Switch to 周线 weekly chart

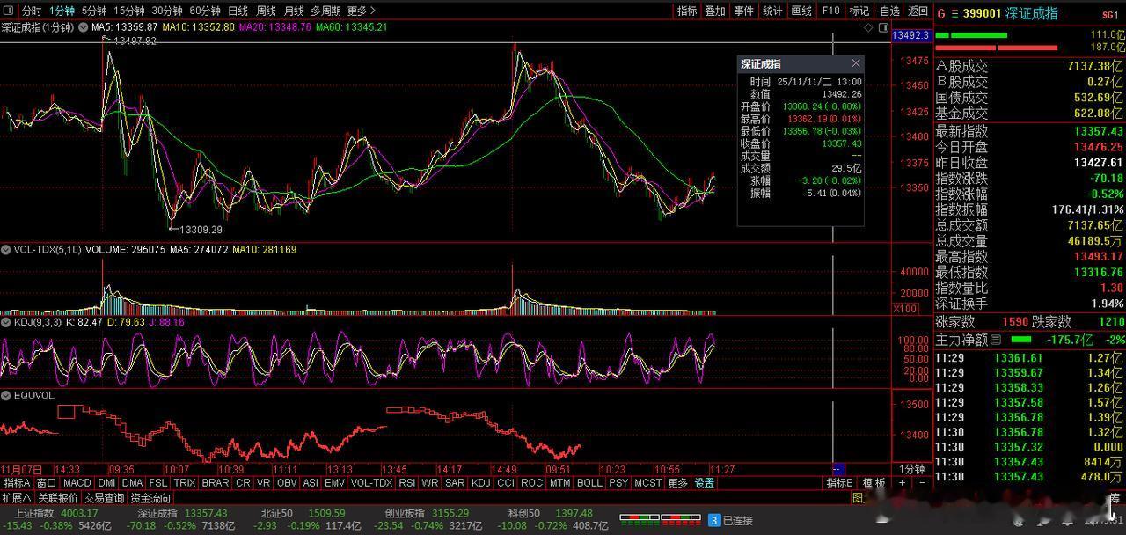pyautogui.click(x=266, y=11)
